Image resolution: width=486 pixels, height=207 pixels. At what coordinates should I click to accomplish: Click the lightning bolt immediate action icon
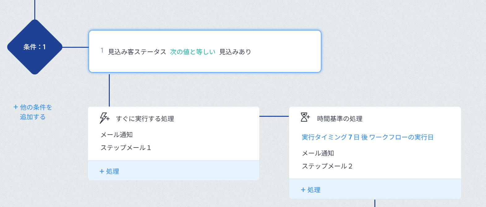(104, 118)
